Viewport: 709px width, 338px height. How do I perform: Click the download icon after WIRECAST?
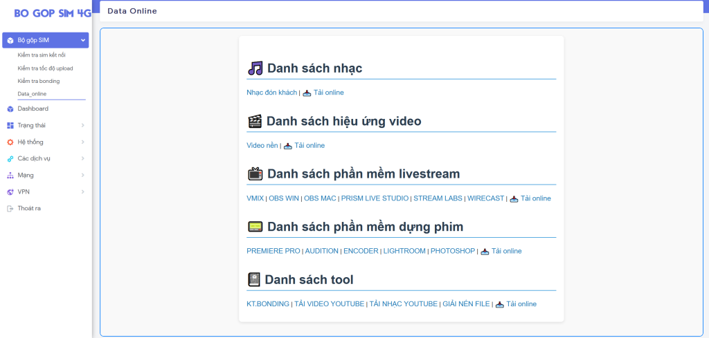[514, 199]
